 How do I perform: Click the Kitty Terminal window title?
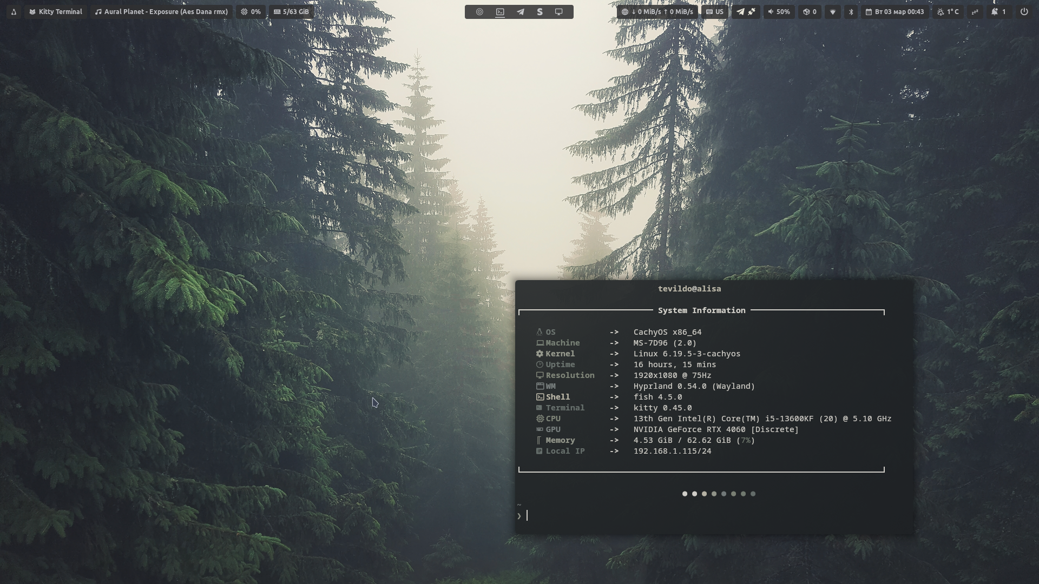(x=56, y=12)
